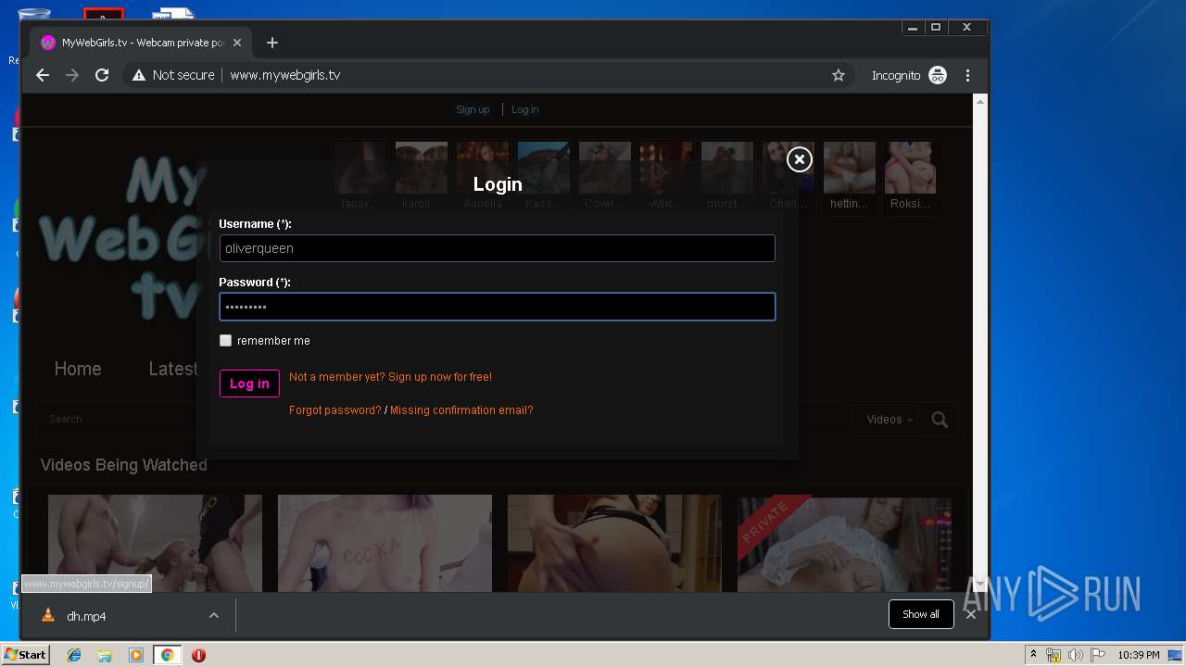Click Show all downloads button
Screen dimensions: 1186x667
tap(921, 614)
